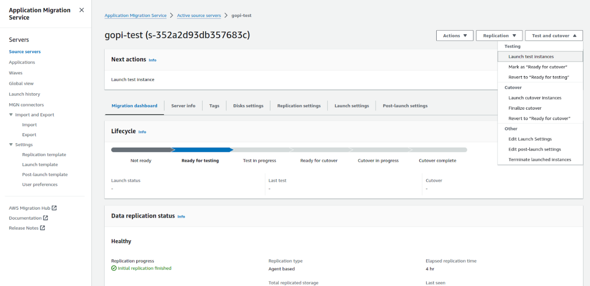Switch to Migration dashboard tab
The height and width of the screenshot is (286, 590).
(x=134, y=106)
